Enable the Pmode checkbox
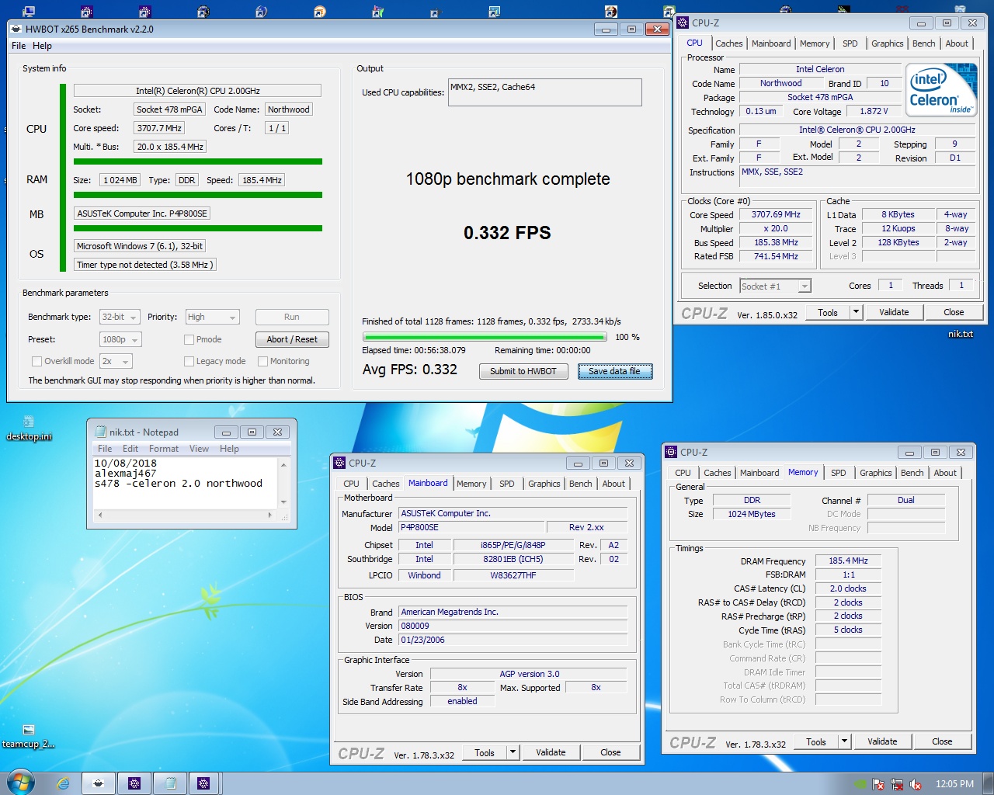 coord(189,339)
